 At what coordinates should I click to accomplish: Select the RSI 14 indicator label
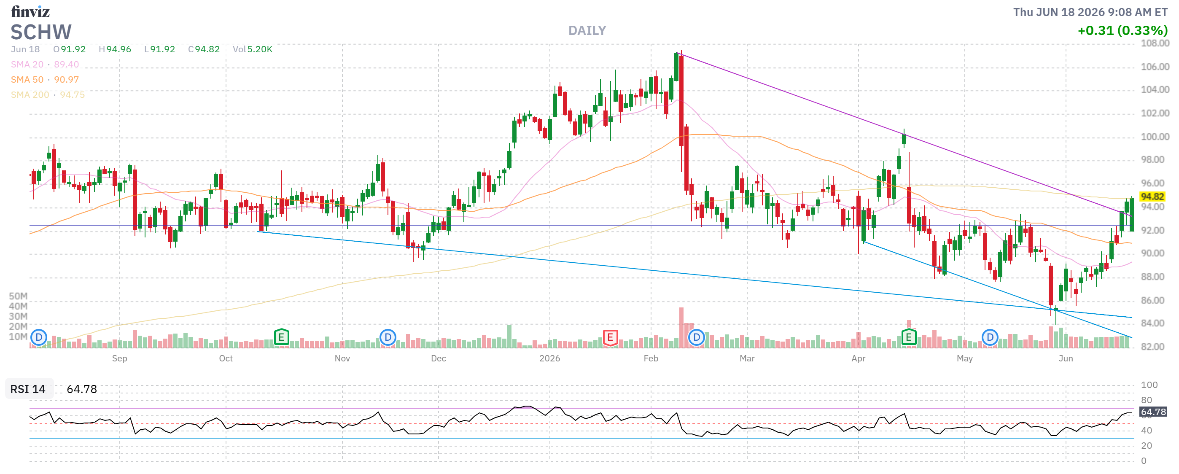(28, 389)
